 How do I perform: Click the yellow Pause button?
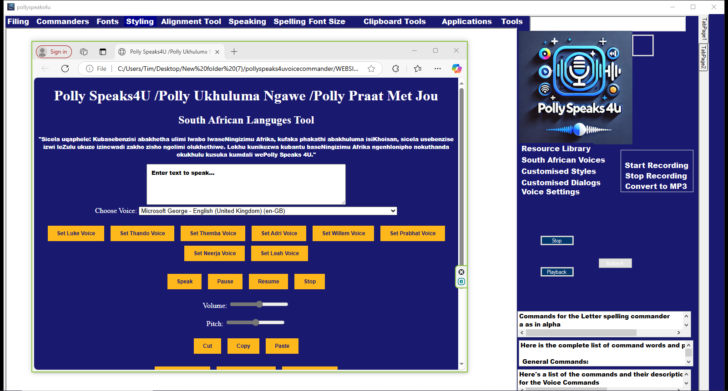click(x=225, y=282)
